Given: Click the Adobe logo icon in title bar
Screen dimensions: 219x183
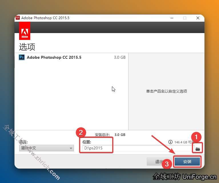Looking at the screenshot, I should pyautogui.click(x=18, y=18).
